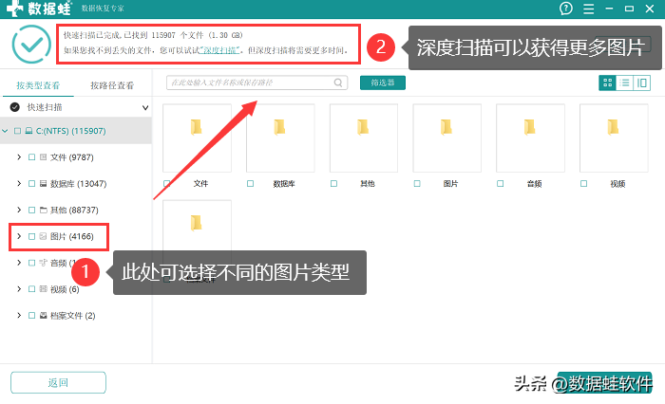This screenshot has height=404, width=665.
Task: Open the help question mark icon
Action: click(566, 9)
